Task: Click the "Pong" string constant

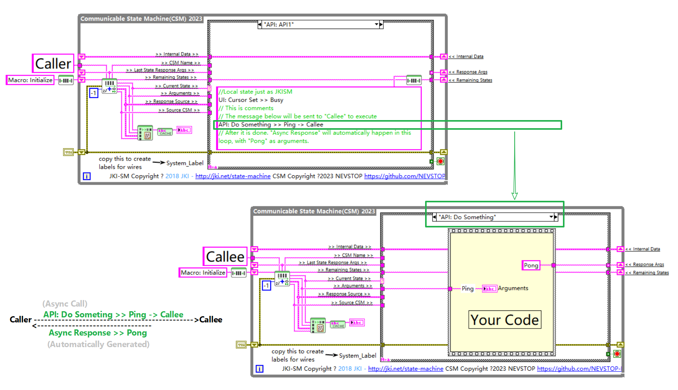Action: [531, 265]
